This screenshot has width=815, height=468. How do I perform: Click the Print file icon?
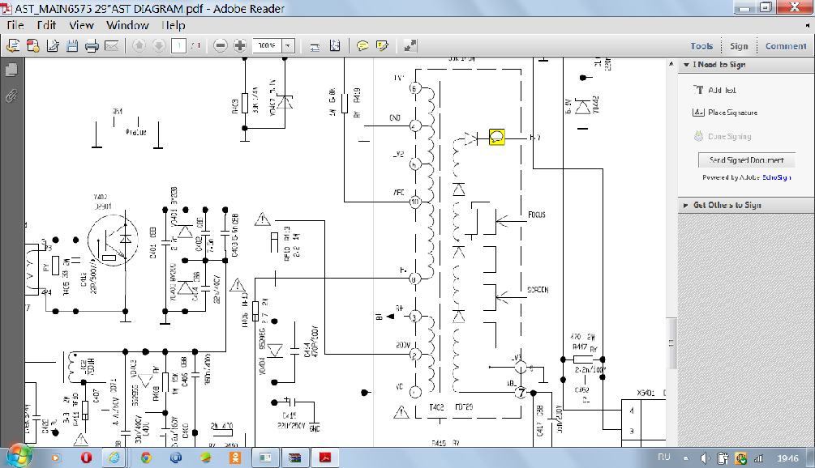[92, 45]
